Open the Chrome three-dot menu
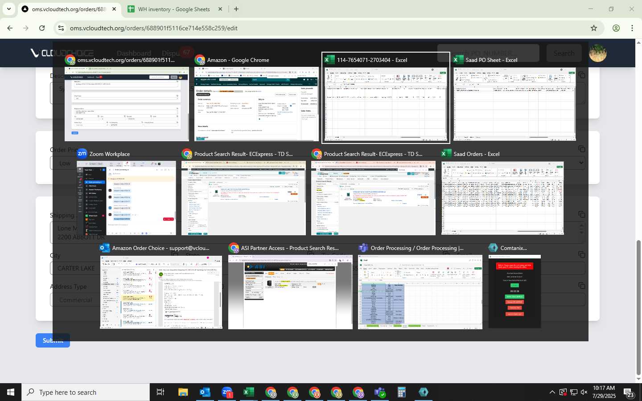 click(x=632, y=28)
